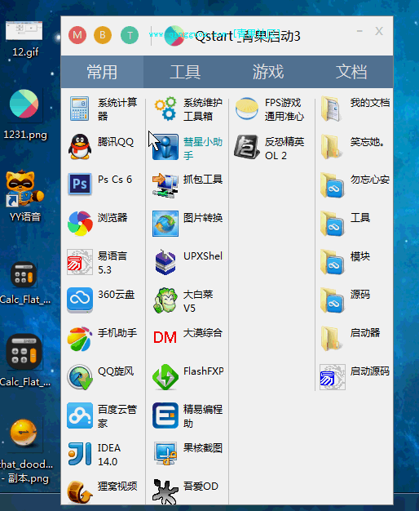The height and width of the screenshot is (511, 419).
Task: Select lower larger Calc_Flat desktop icon
Action: point(24,361)
